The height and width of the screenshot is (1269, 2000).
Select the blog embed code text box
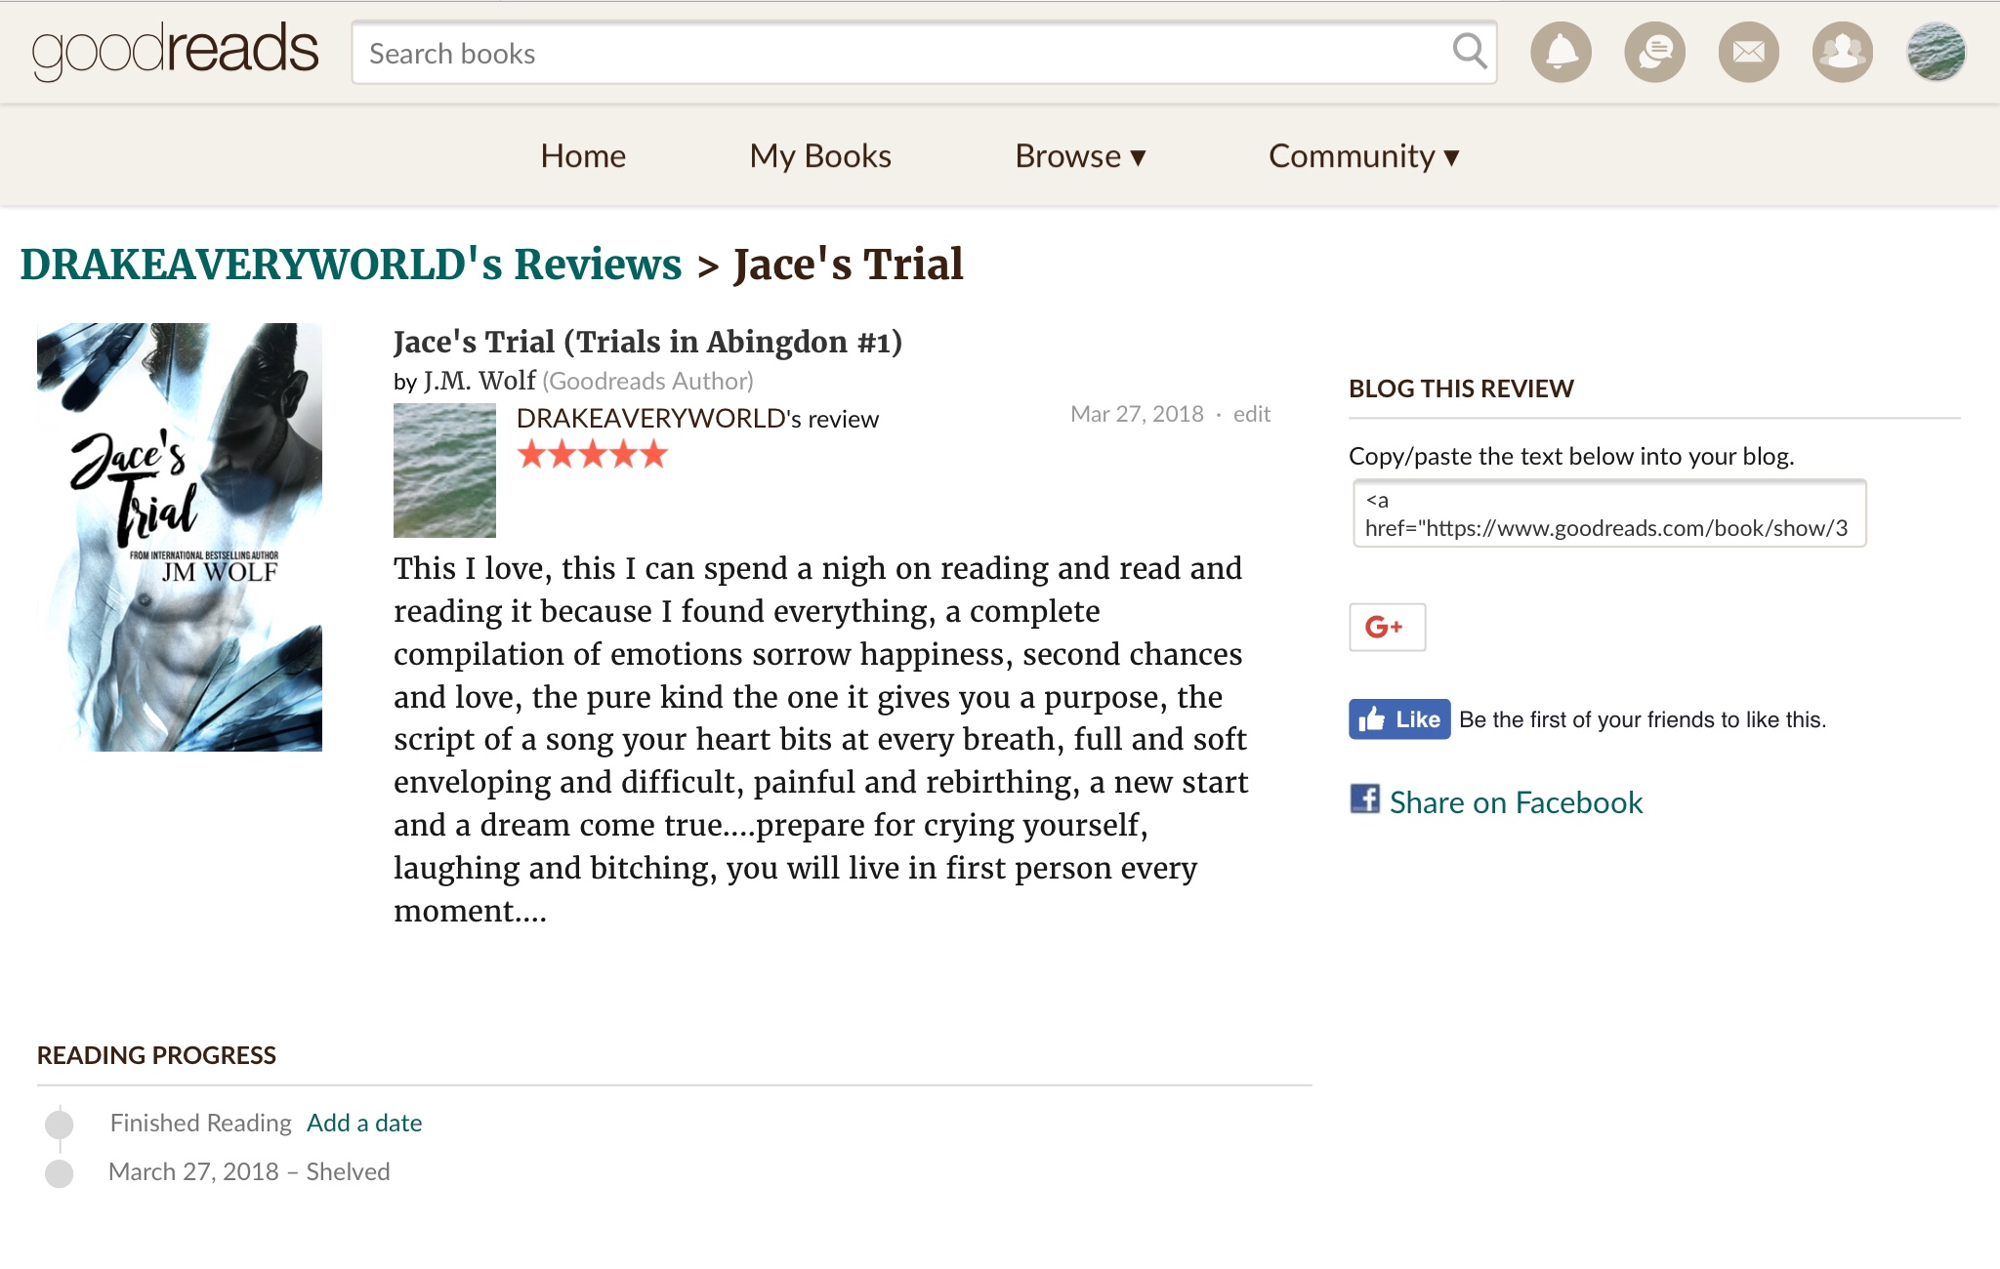pos(1608,513)
